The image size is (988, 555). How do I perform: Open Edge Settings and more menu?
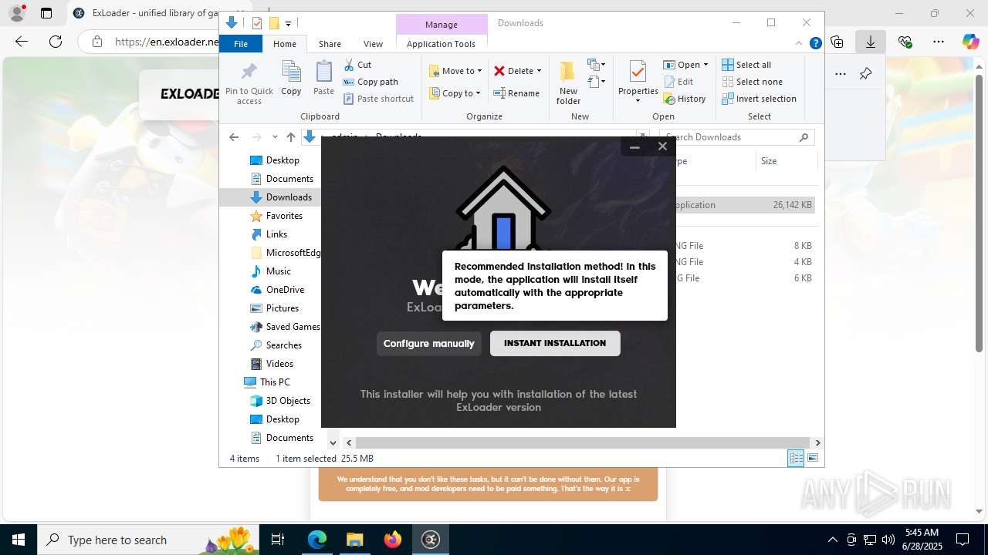pyautogui.click(x=938, y=42)
